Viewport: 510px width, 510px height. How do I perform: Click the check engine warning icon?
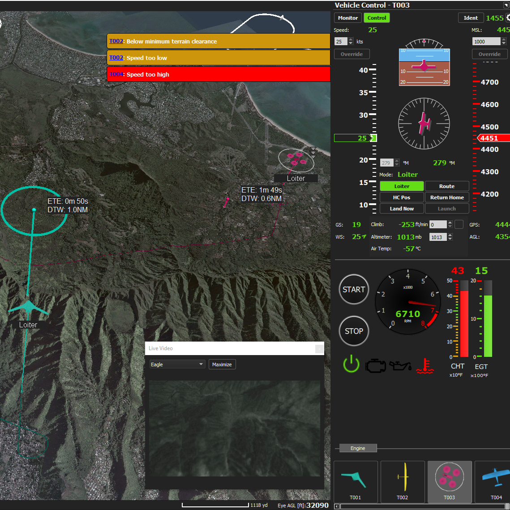pyautogui.click(x=375, y=366)
